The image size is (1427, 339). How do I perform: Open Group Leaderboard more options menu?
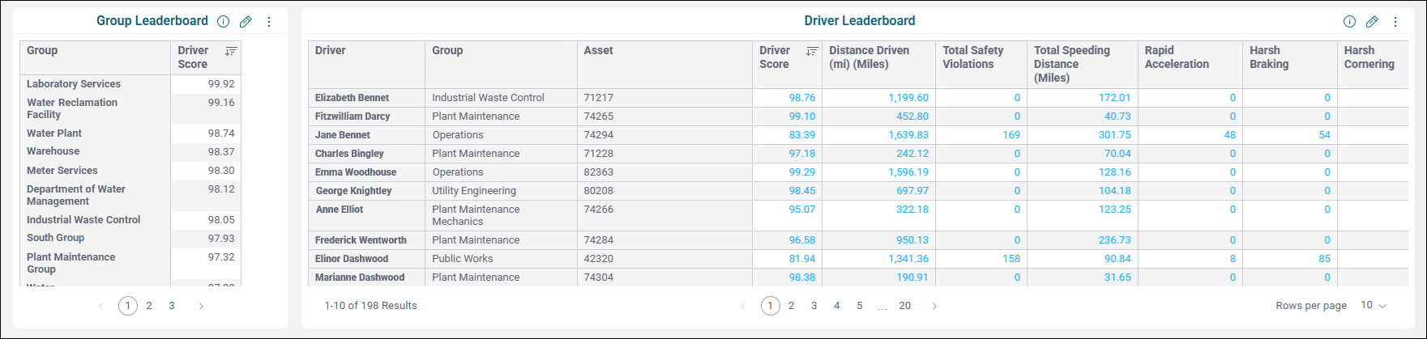pos(269,22)
